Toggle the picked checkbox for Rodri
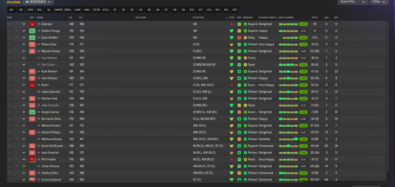The width and height of the screenshot is (395, 187). point(9,85)
